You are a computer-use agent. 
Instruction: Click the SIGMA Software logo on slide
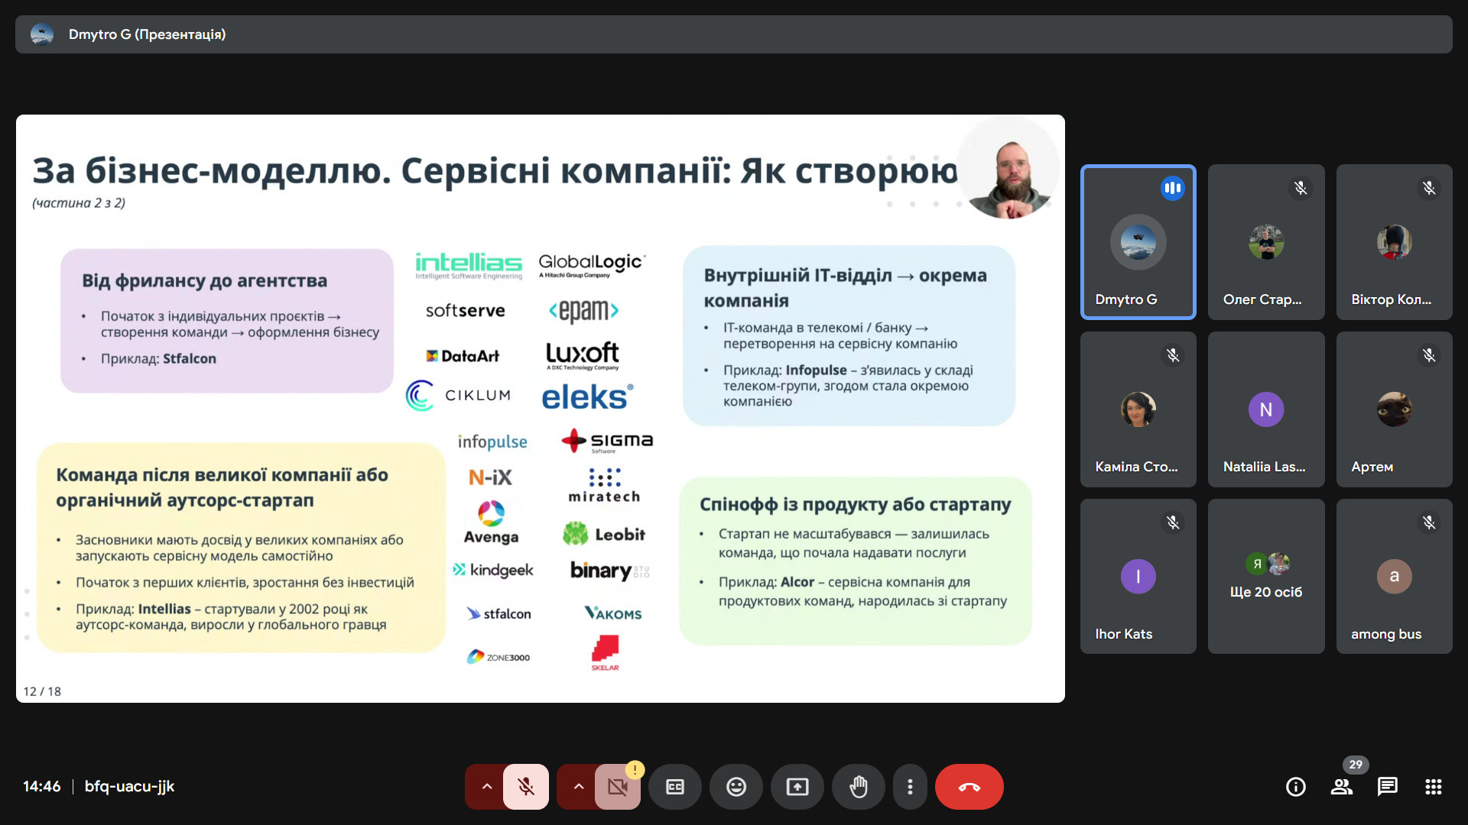pos(607,441)
